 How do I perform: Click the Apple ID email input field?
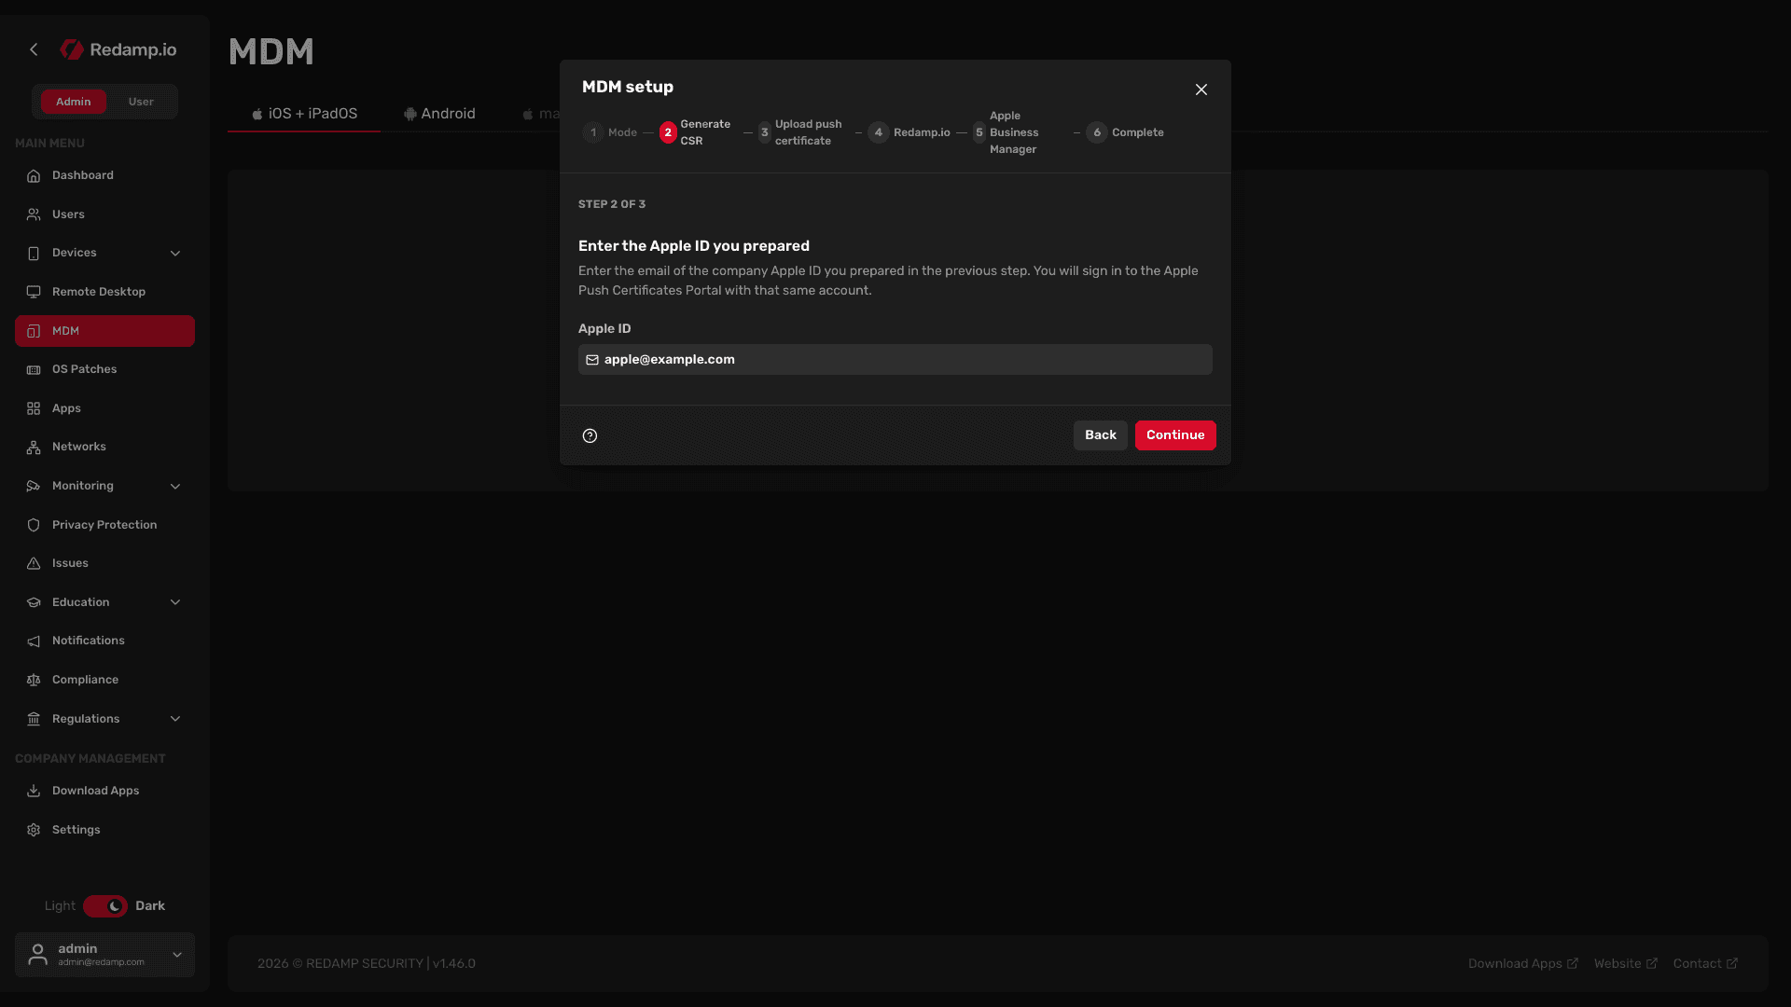895,360
